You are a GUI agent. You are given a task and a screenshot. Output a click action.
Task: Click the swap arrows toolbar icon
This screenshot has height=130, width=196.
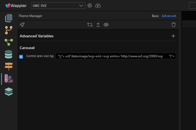point(90,25)
